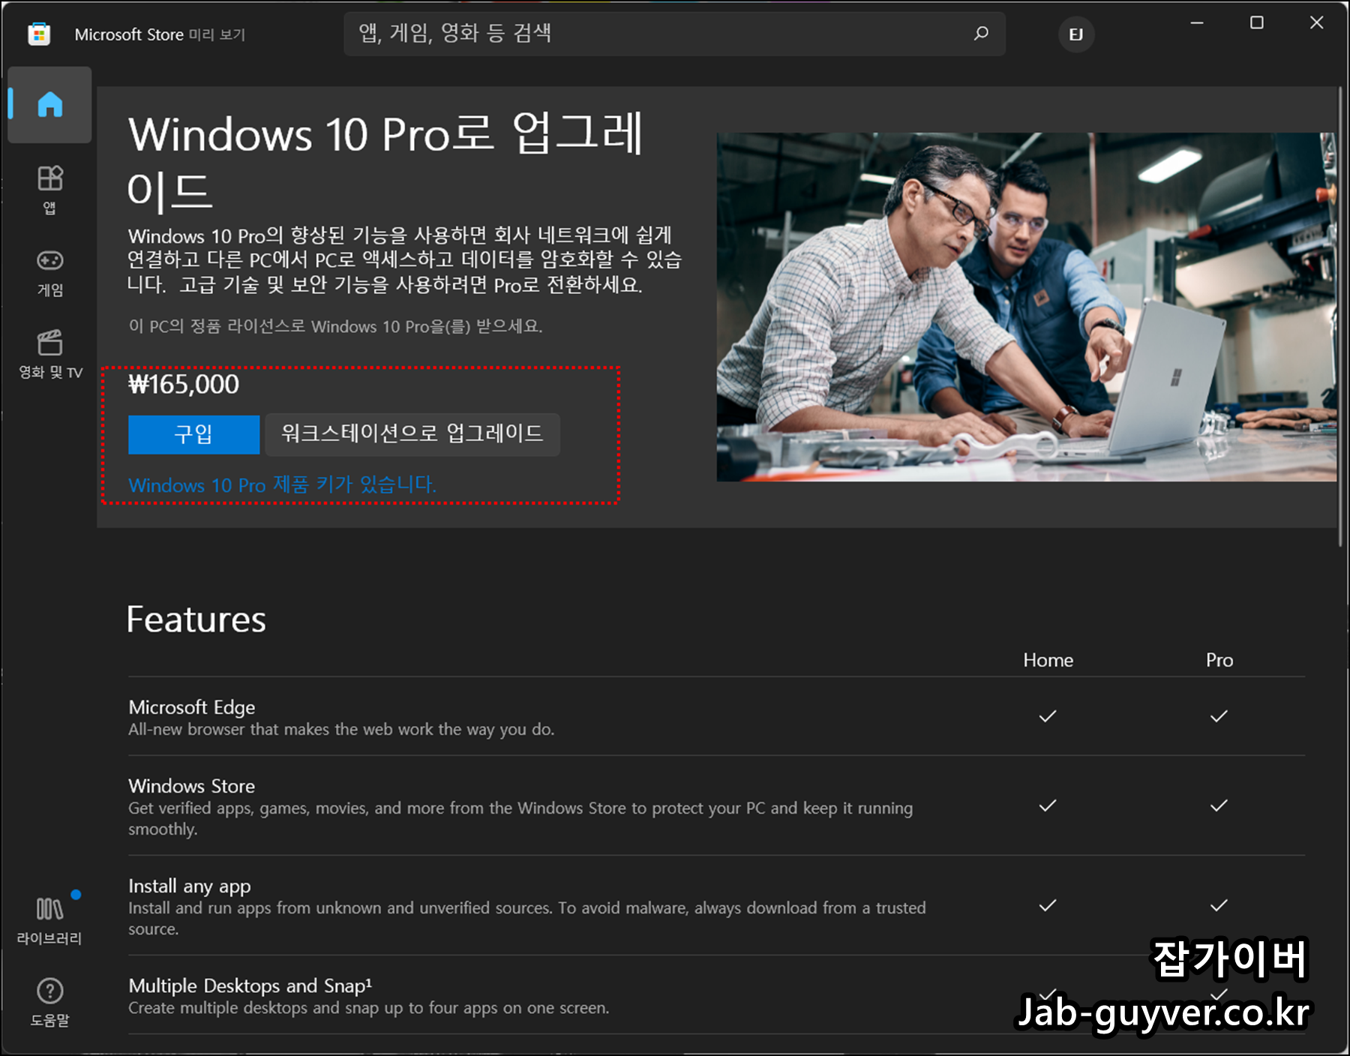Click the blue 구입 purchase button
Image resolution: width=1350 pixels, height=1056 pixels.
point(193,434)
